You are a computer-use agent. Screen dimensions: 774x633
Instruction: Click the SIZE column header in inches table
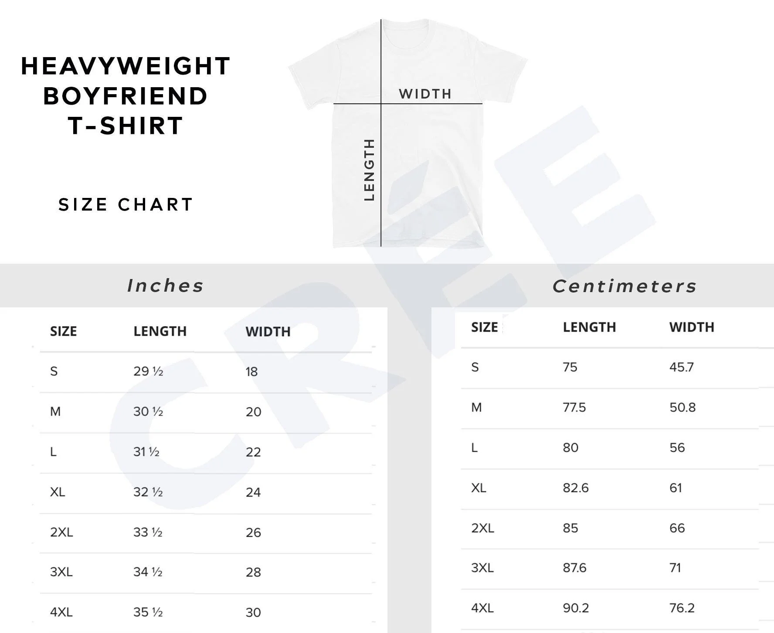63,331
